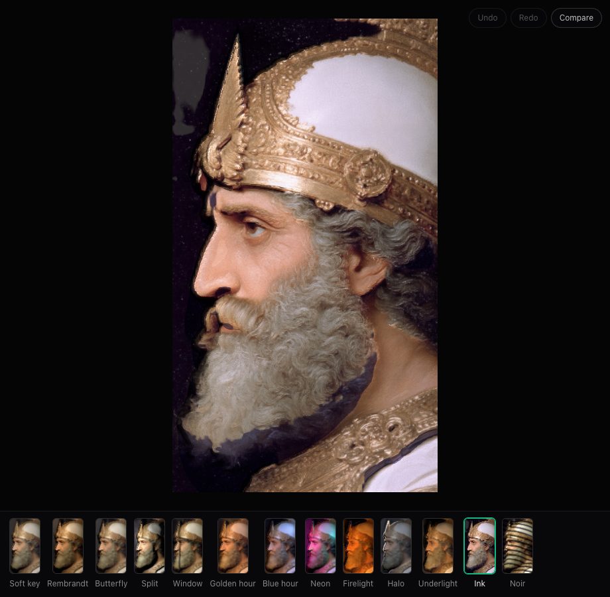Viewport: 610px width, 597px height.
Task: Select the Halo lighting thumbnail
Action: pos(396,546)
